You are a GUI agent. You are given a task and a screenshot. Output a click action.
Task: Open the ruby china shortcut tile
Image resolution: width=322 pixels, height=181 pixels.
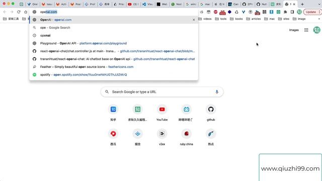pos(186,137)
